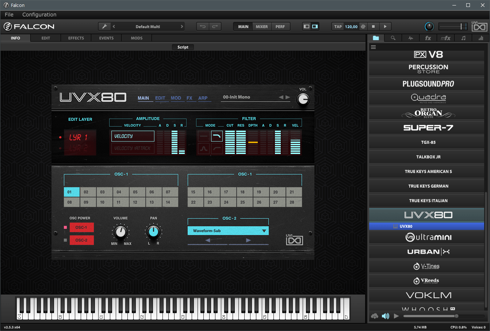Click the cloud download icon
Screen dimensions: 490x331
(x=374, y=316)
